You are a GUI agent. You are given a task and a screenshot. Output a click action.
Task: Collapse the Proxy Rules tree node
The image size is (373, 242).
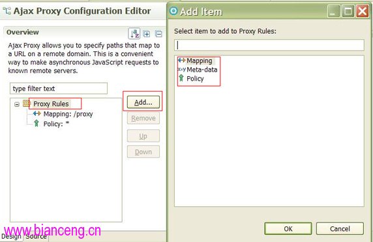pyautogui.click(x=17, y=104)
